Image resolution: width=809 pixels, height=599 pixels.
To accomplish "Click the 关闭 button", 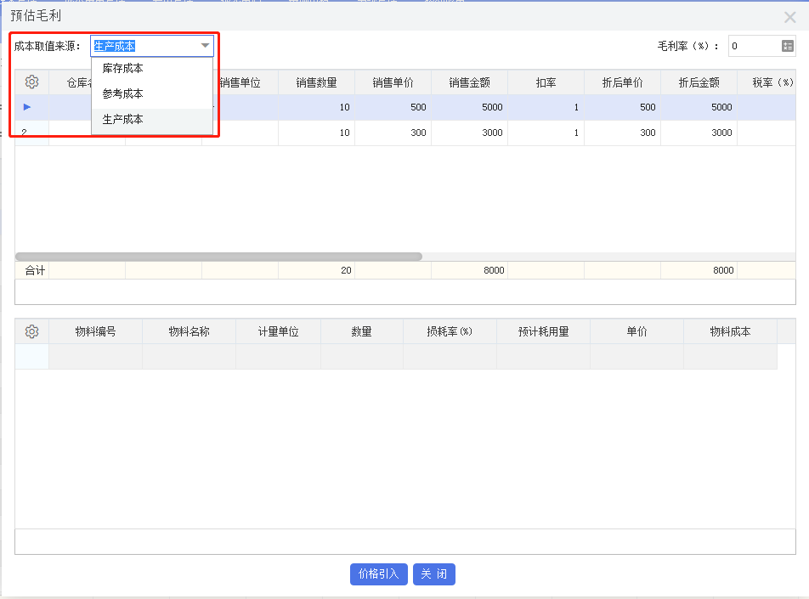I will point(433,574).
